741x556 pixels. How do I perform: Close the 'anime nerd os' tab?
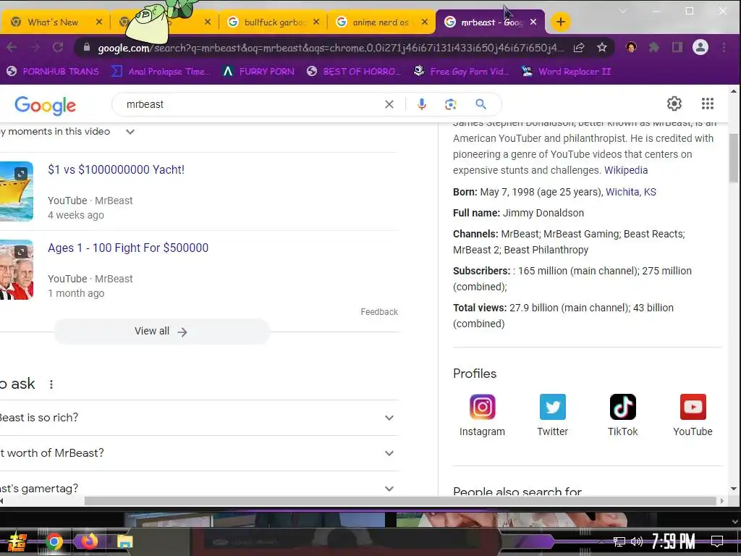(x=424, y=22)
